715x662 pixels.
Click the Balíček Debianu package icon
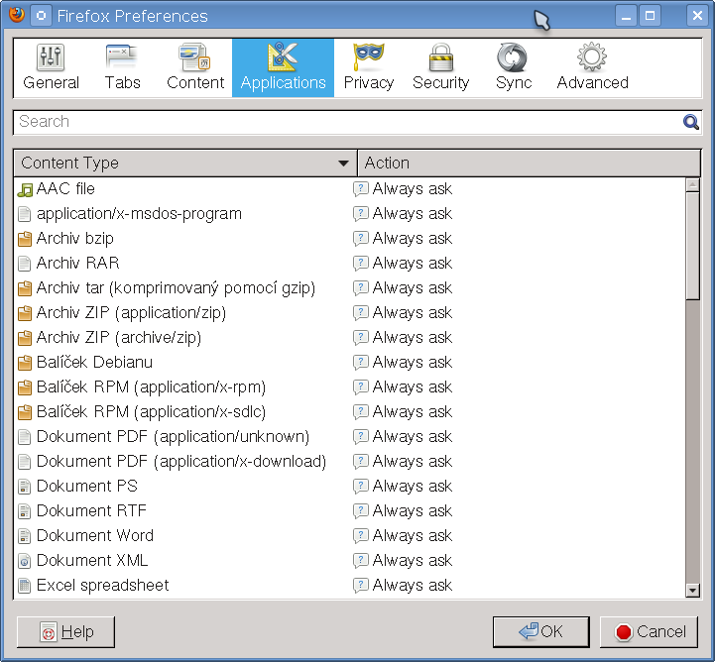[25, 363]
